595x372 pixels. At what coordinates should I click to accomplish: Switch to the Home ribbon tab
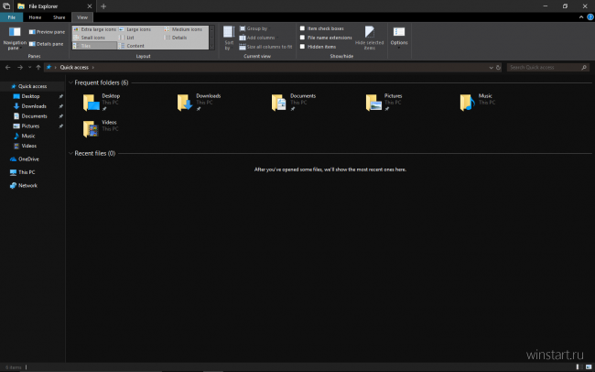coord(35,17)
